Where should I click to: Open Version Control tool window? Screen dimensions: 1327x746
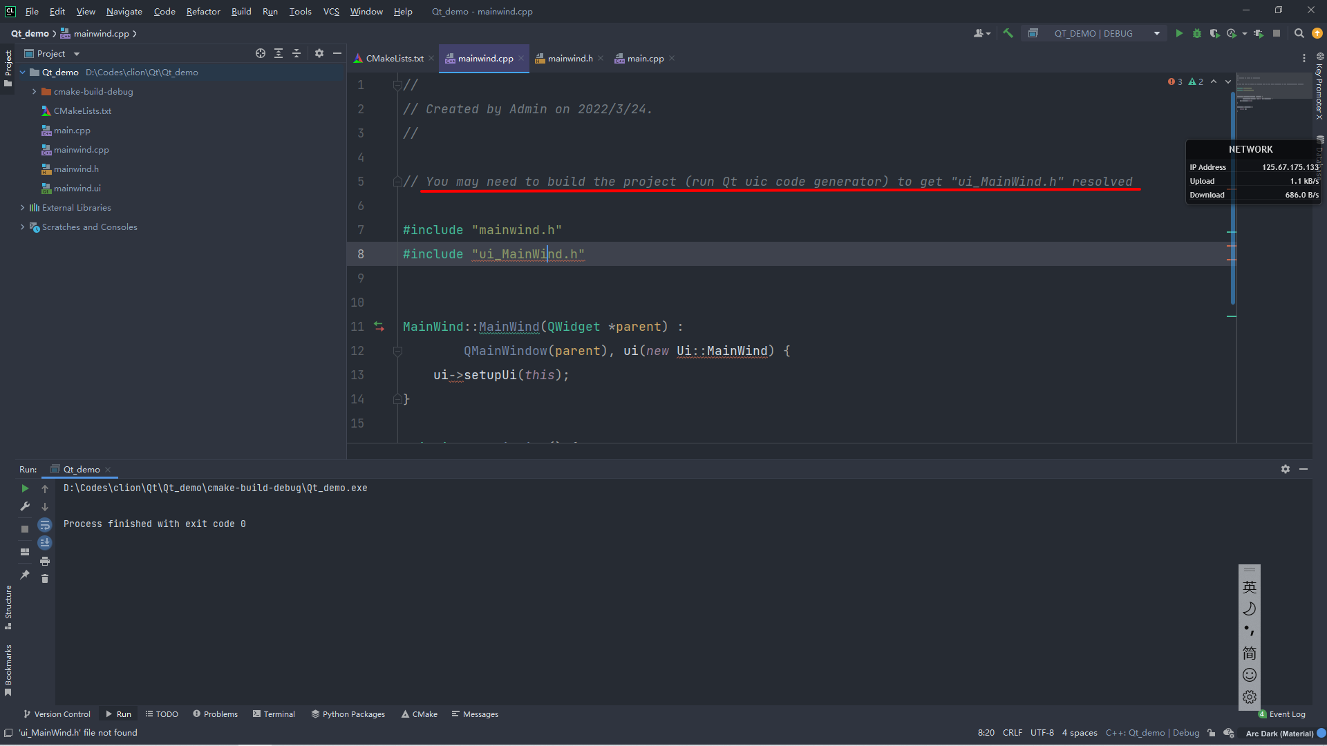click(57, 714)
